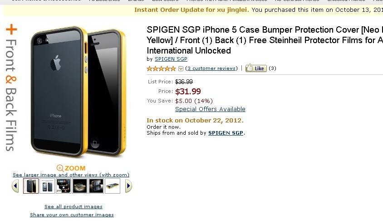The width and height of the screenshot is (383, 224).
Task: Advance thumbnails with the right arrow
Action: click(x=128, y=186)
